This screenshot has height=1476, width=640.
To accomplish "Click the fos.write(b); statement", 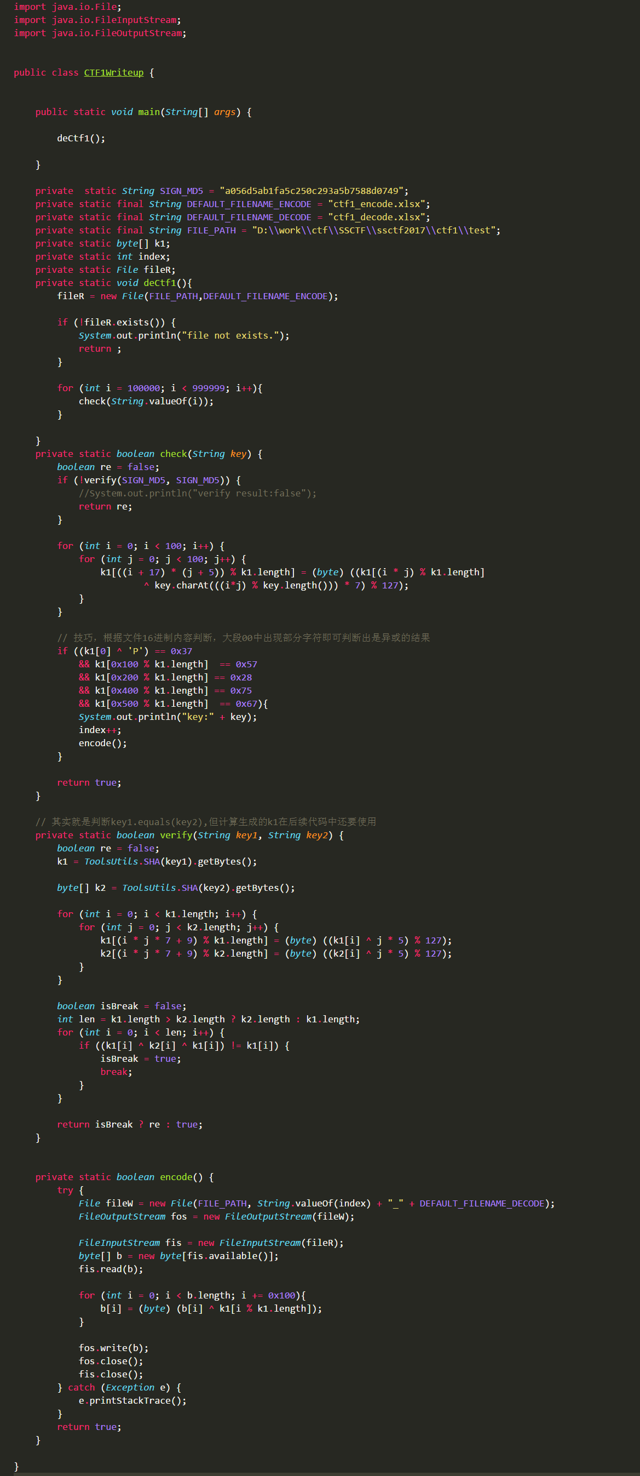I will [113, 1349].
